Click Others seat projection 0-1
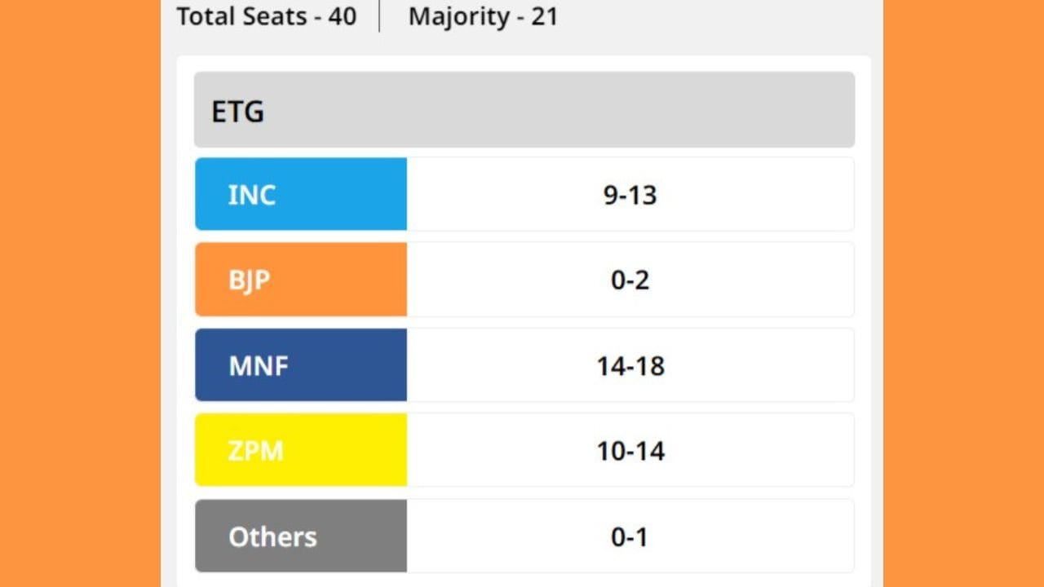The image size is (1044, 587). 630,536
